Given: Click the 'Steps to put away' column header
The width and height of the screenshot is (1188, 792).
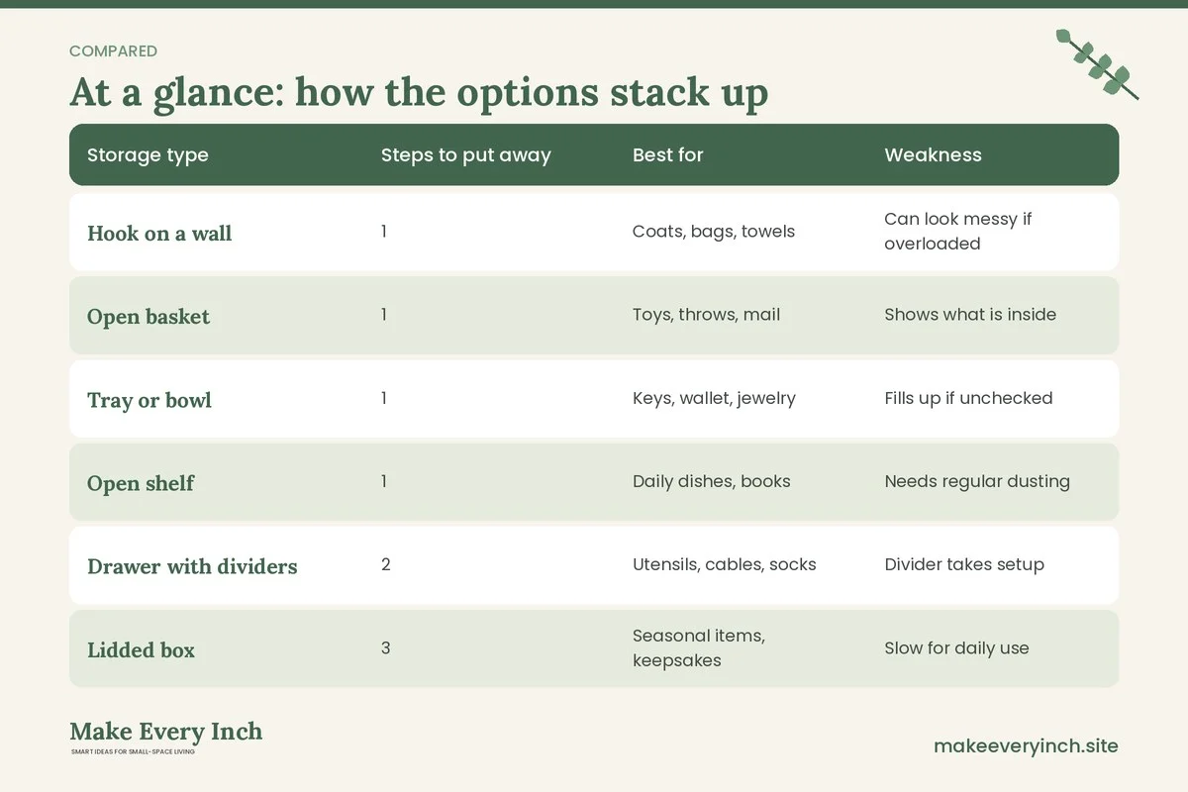Looking at the screenshot, I should [x=465, y=154].
